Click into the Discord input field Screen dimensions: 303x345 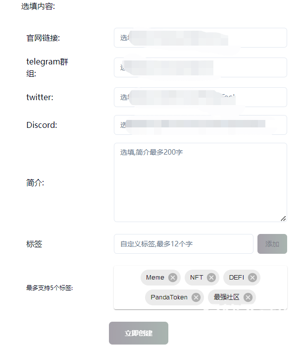point(200,125)
